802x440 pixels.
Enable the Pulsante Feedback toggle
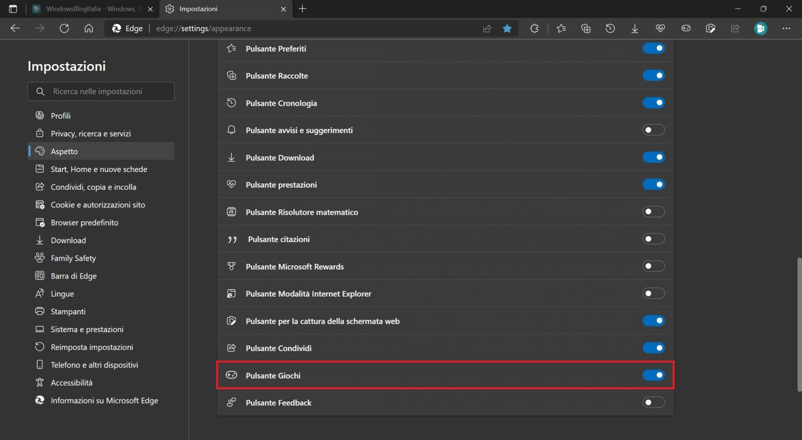tap(654, 402)
